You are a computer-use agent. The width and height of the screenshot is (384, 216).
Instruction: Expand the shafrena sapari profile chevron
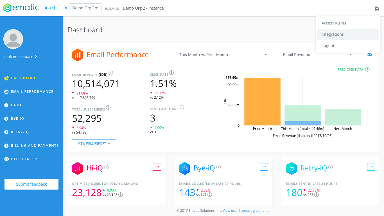(x=36, y=57)
